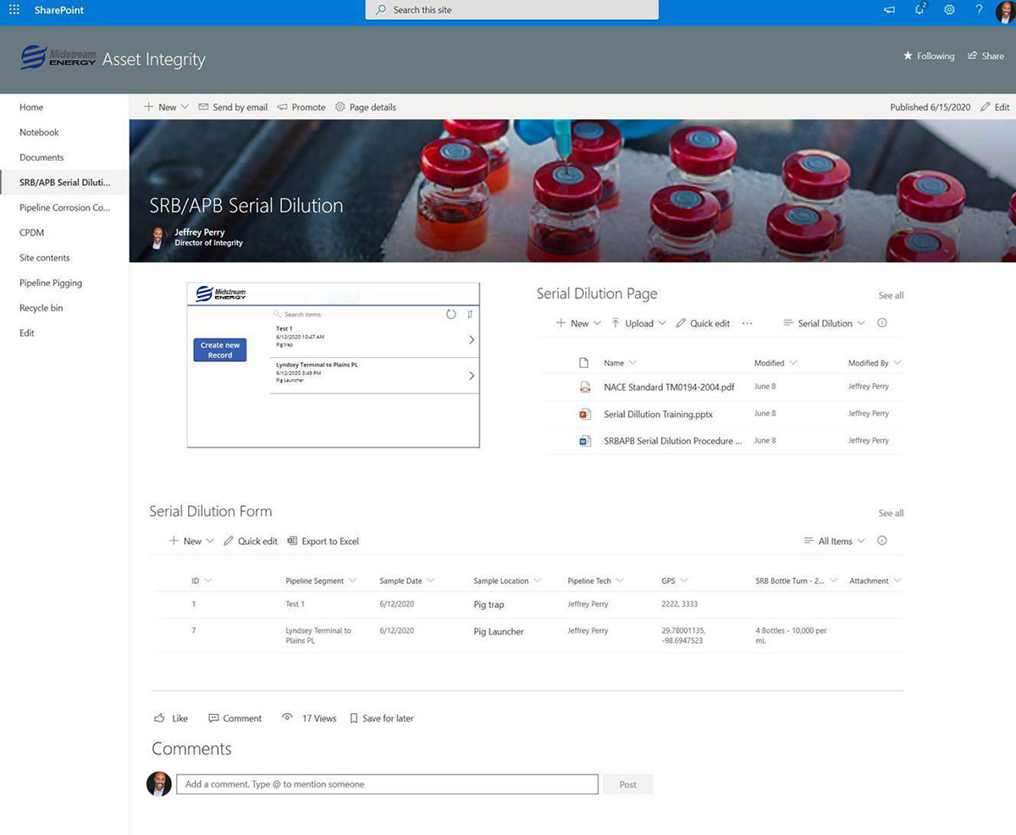Click Export to Excel
This screenshot has height=835, width=1016.
323,541
